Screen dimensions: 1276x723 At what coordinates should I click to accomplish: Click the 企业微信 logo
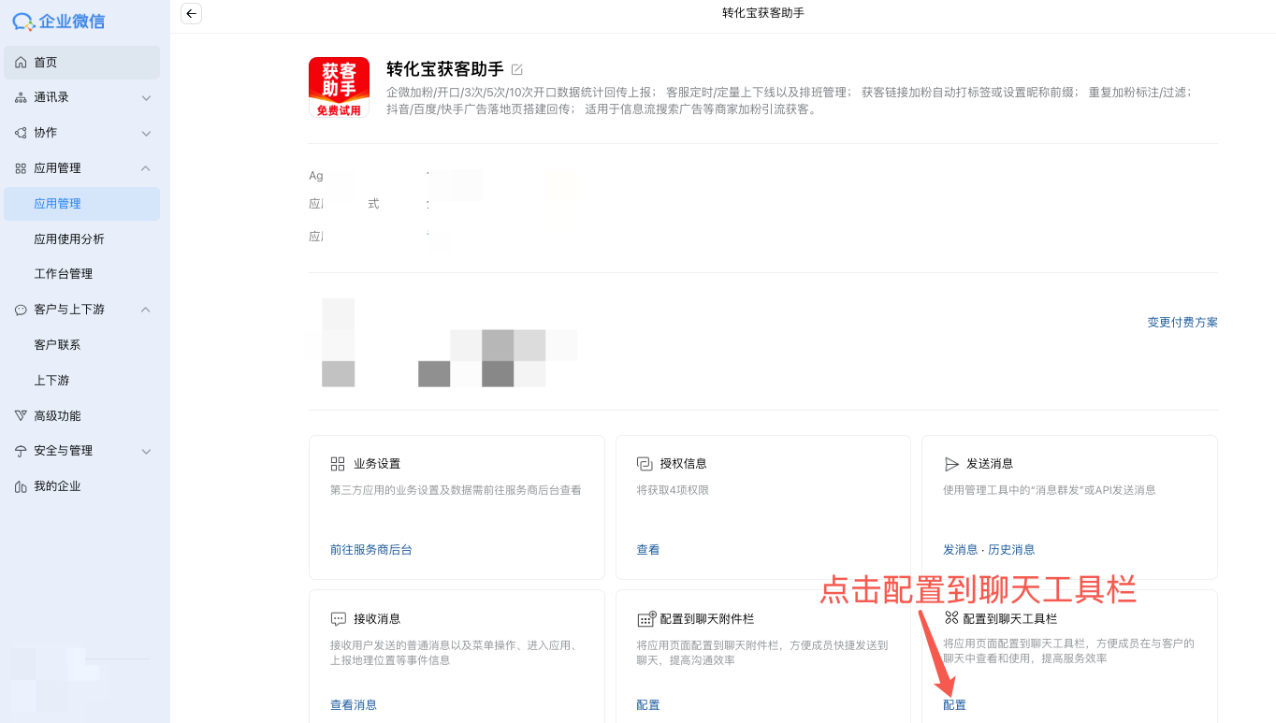(x=58, y=21)
